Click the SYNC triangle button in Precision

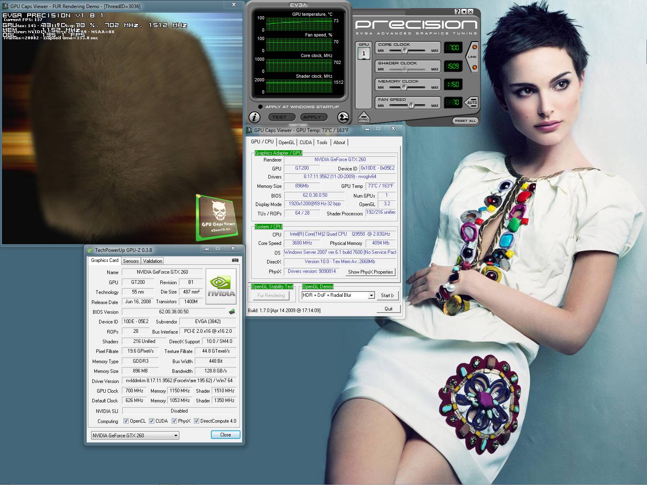[364, 117]
